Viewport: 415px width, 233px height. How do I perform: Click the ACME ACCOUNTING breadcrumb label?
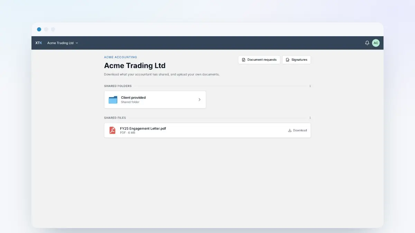[120, 57]
